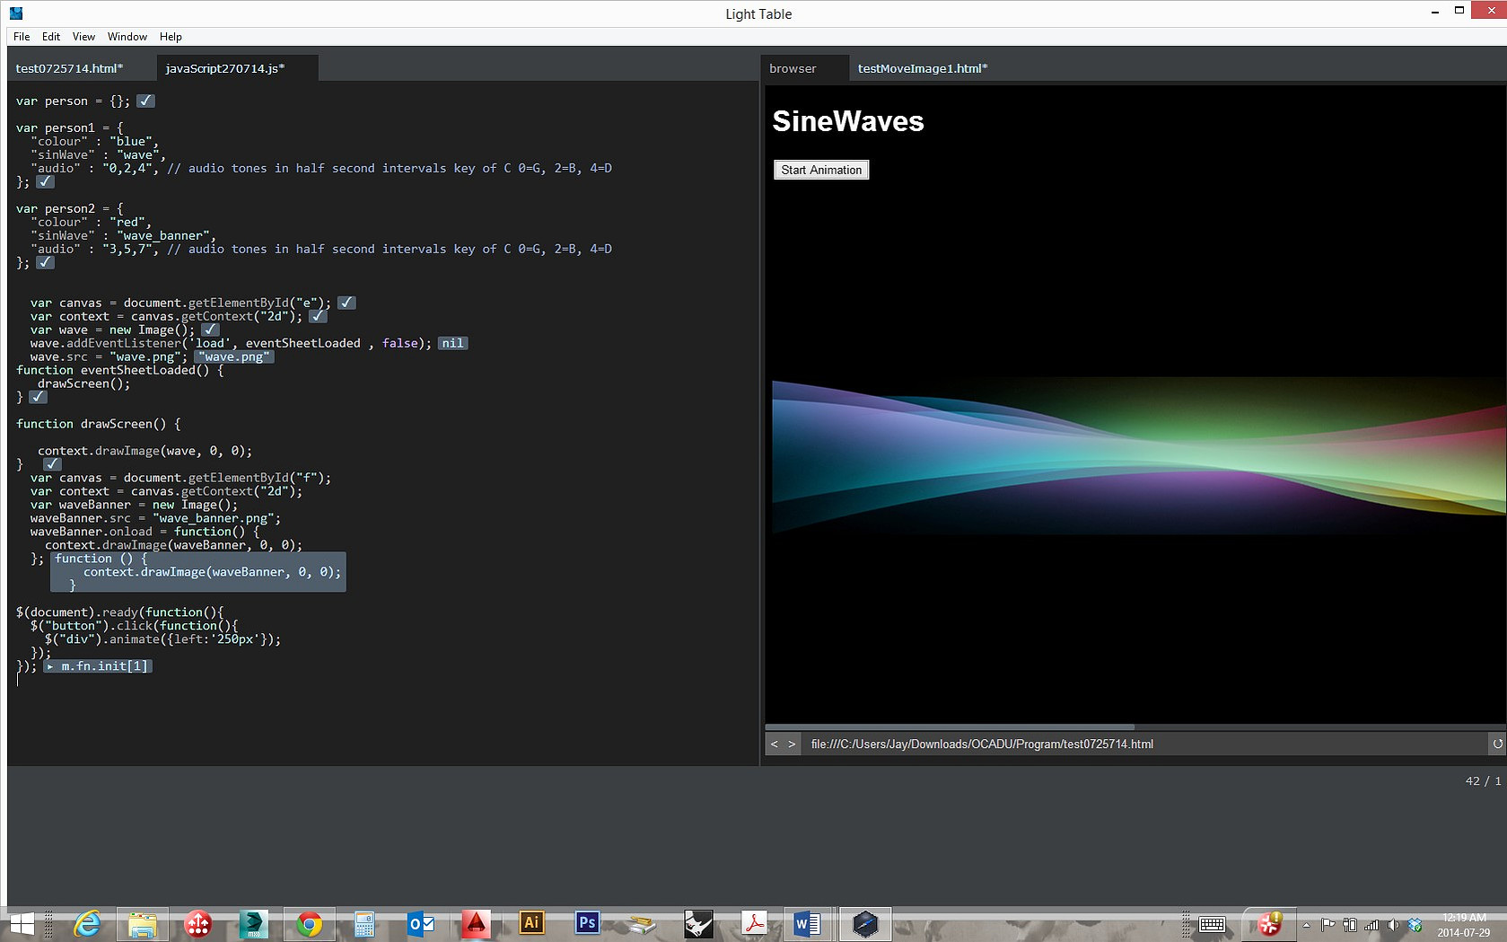The width and height of the screenshot is (1507, 942).
Task: Go back in the embedded browser
Action: click(x=774, y=744)
